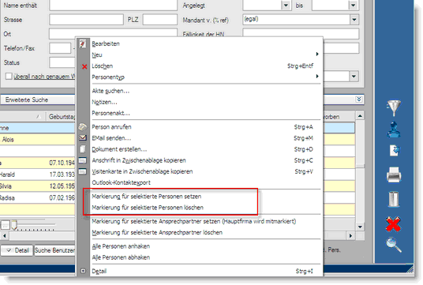
Task: Click into the 'Name enthält' field
Action: click(x=113, y=5)
